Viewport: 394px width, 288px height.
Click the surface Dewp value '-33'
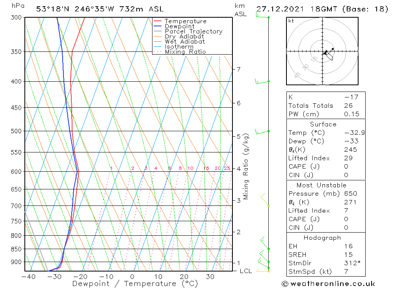(x=351, y=141)
